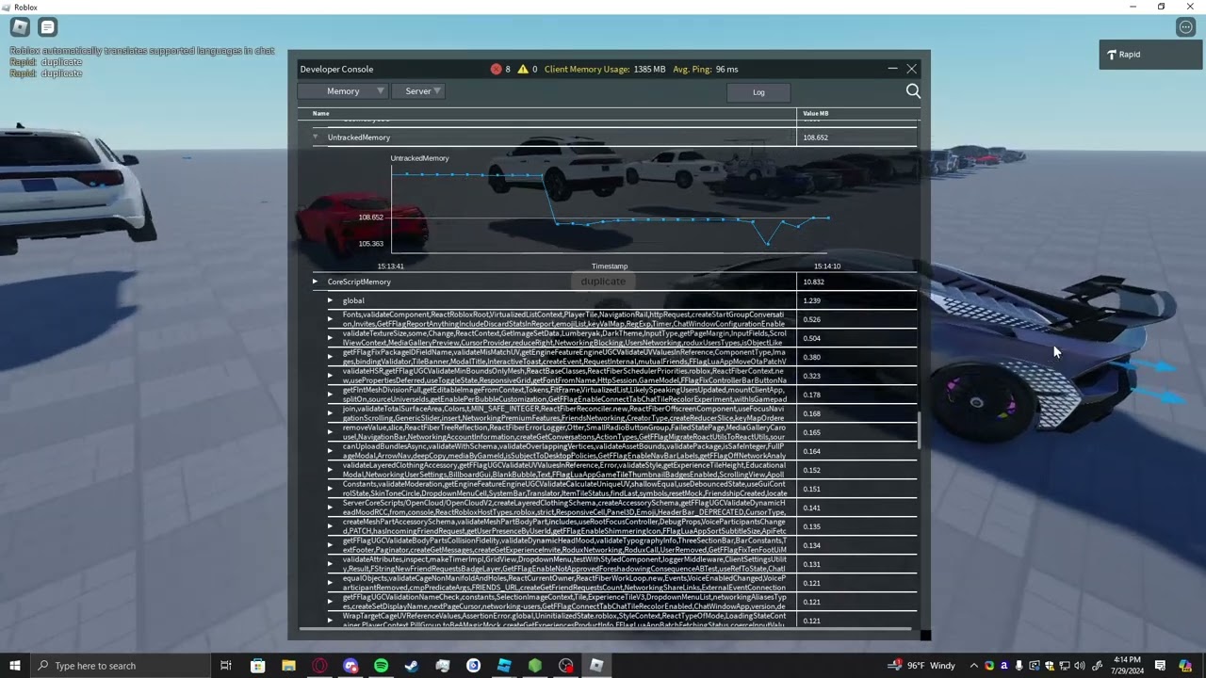
Task: Click the Client Memory Usage readout
Action: click(605, 69)
